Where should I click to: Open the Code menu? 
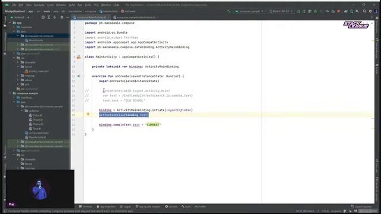click(x=50, y=5)
